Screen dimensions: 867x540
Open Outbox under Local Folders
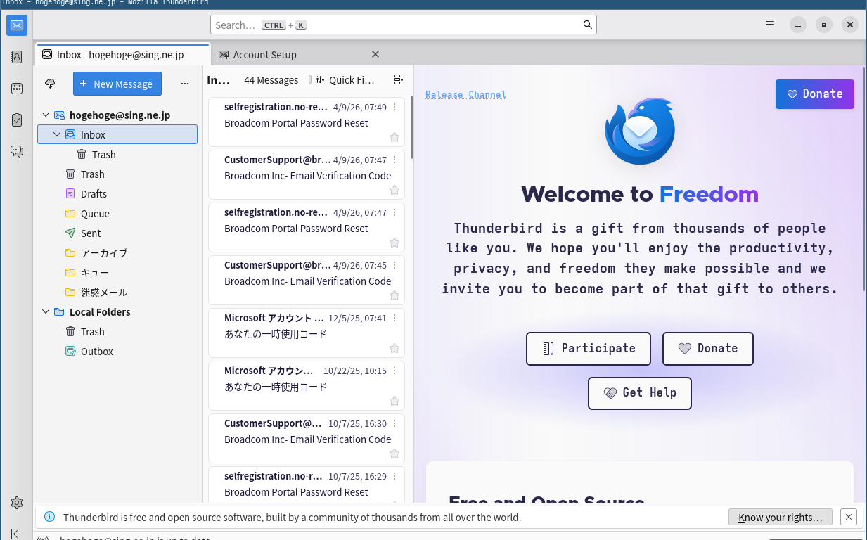tap(117, 351)
